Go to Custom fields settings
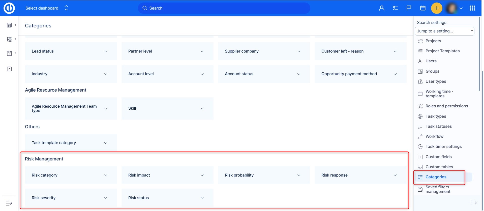The image size is (484, 211). pos(438,157)
